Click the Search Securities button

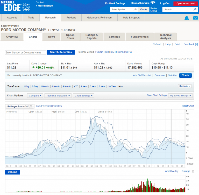tap(61, 52)
